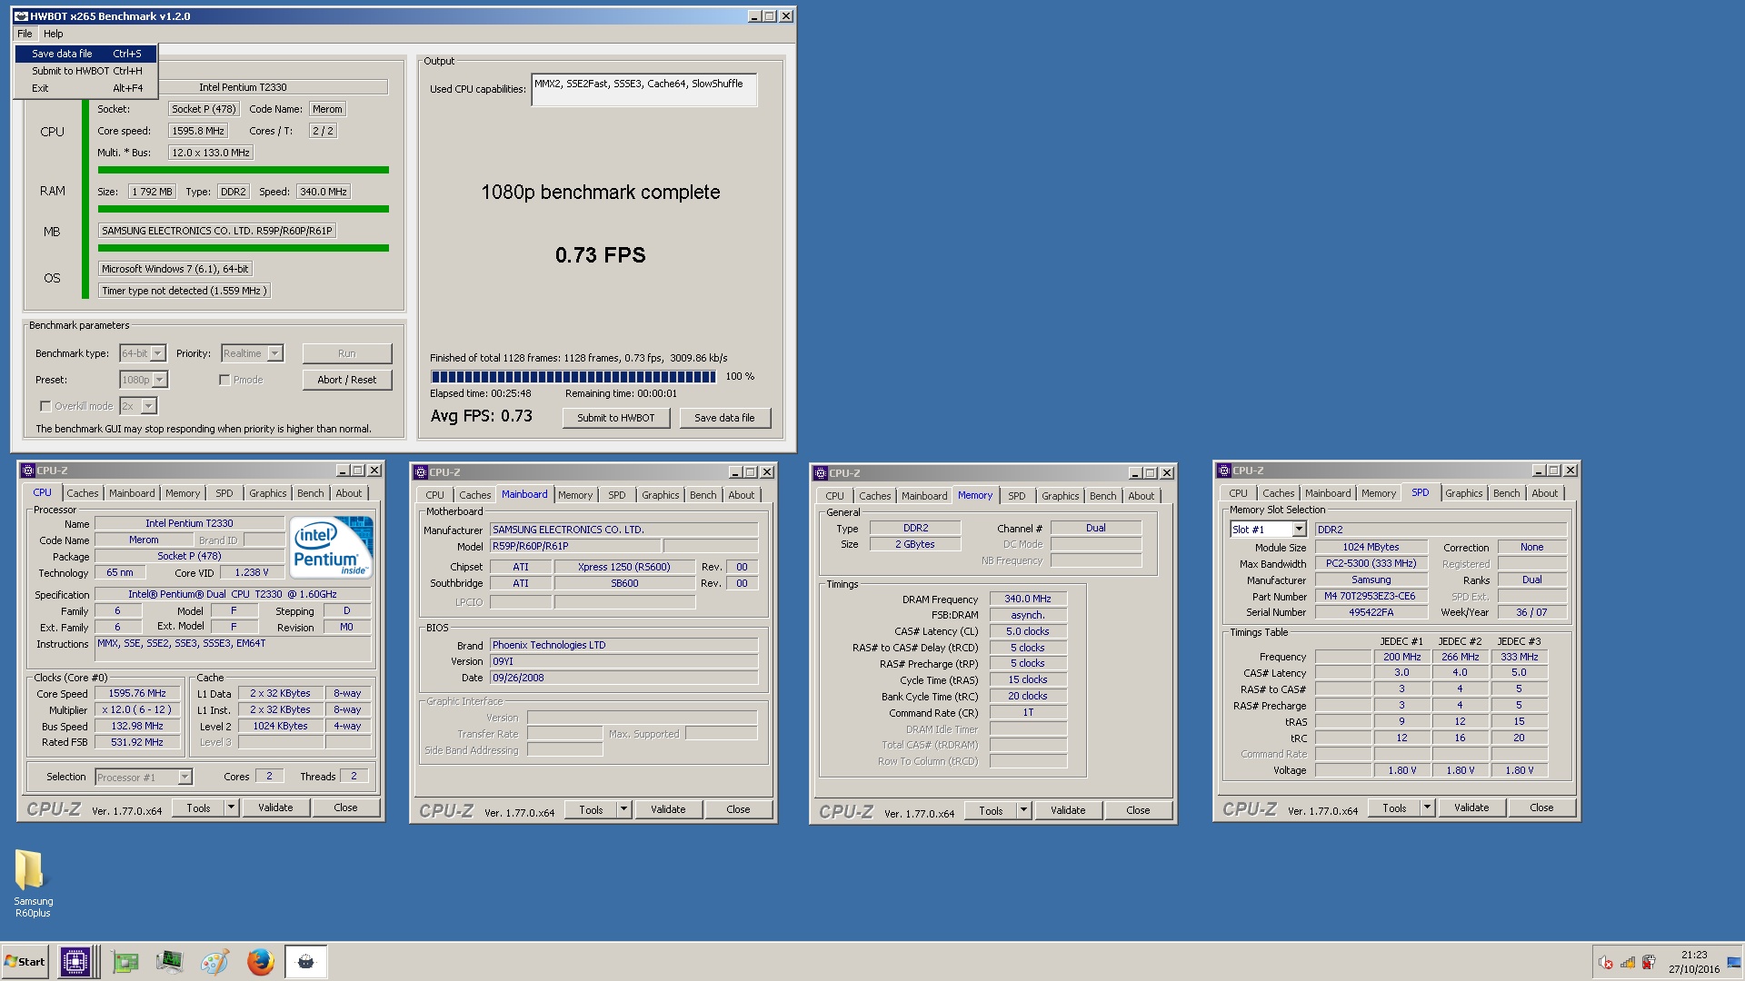Image resolution: width=1745 pixels, height=981 pixels.
Task: Click the taskbar clock 21:23
Action: point(1694,955)
